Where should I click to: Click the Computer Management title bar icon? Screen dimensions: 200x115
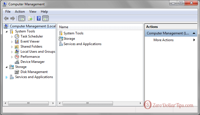pyautogui.click(x=5, y=4)
